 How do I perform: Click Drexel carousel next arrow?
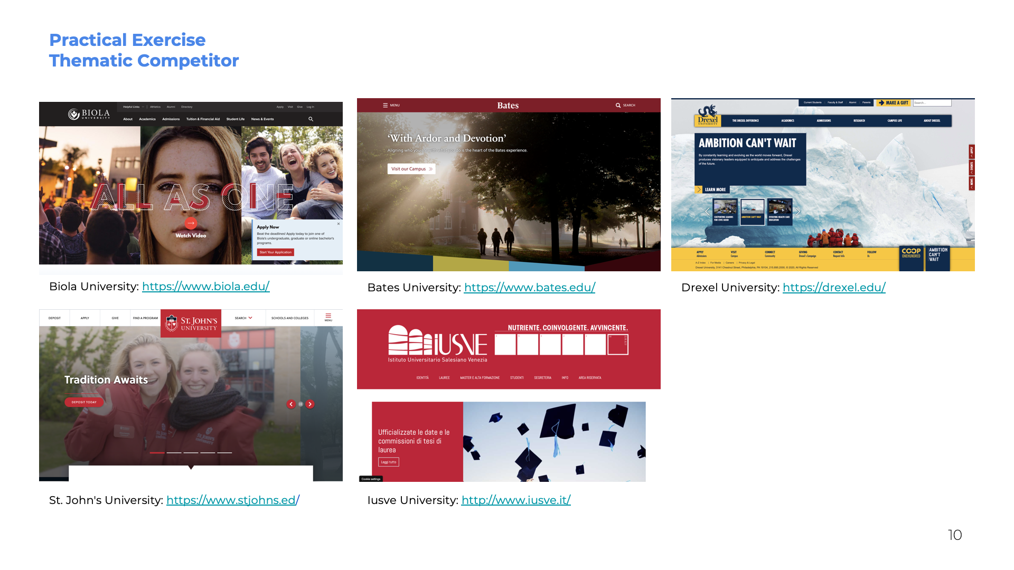[798, 212]
